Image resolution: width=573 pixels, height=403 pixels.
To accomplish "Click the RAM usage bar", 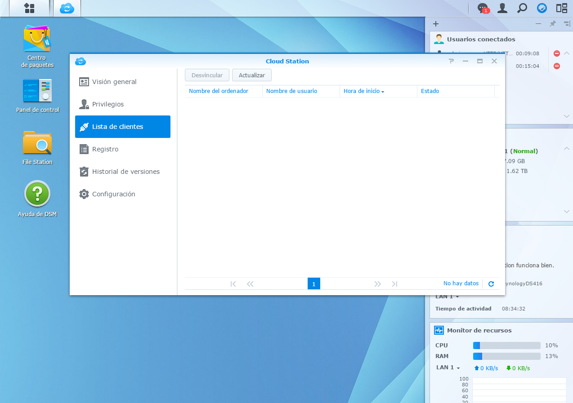I will (x=506, y=356).
